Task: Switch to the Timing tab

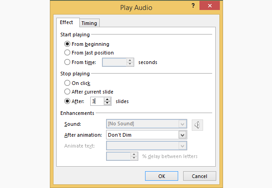Action: [x=89, y=23]
